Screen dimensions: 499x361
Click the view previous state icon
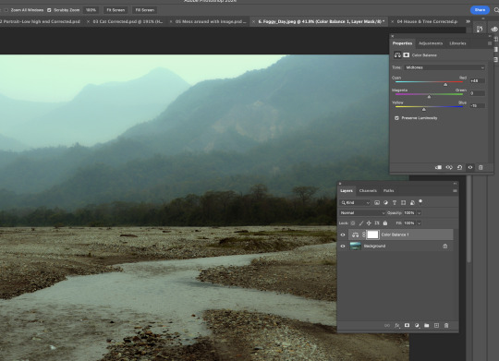coord(449,167)
